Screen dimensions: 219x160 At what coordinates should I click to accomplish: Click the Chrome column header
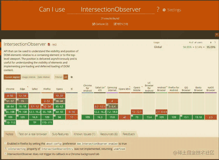10,89
